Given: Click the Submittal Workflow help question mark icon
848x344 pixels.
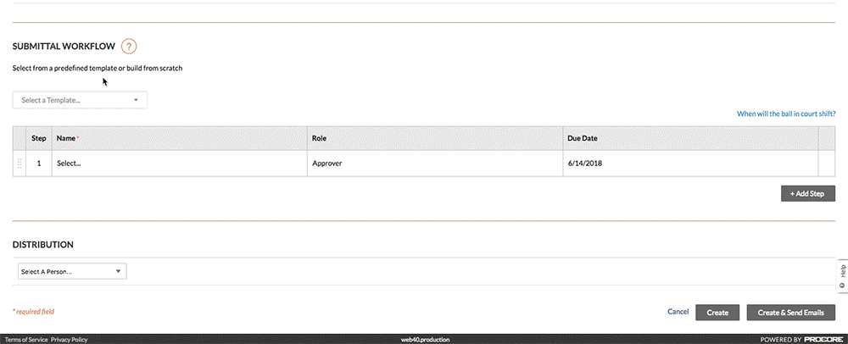Looking at the screenshot, I should click(x=129, y=47).
